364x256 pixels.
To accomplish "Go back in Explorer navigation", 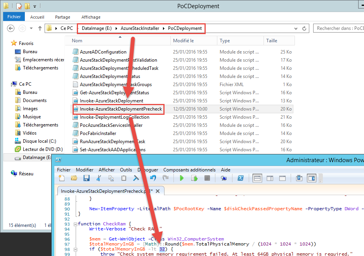I will coord(11,28).
